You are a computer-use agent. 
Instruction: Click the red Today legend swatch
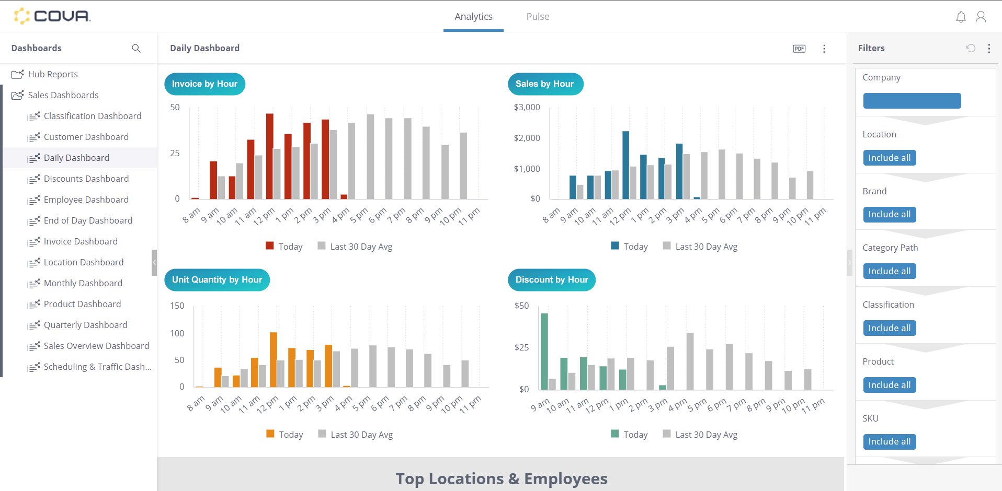click(269, 245)
